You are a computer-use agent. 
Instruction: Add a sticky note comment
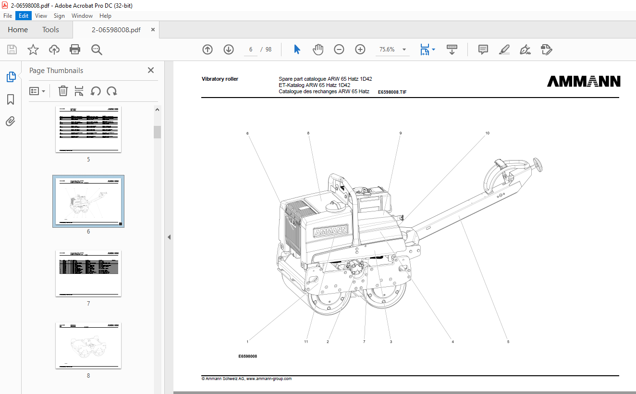(483, 49)
